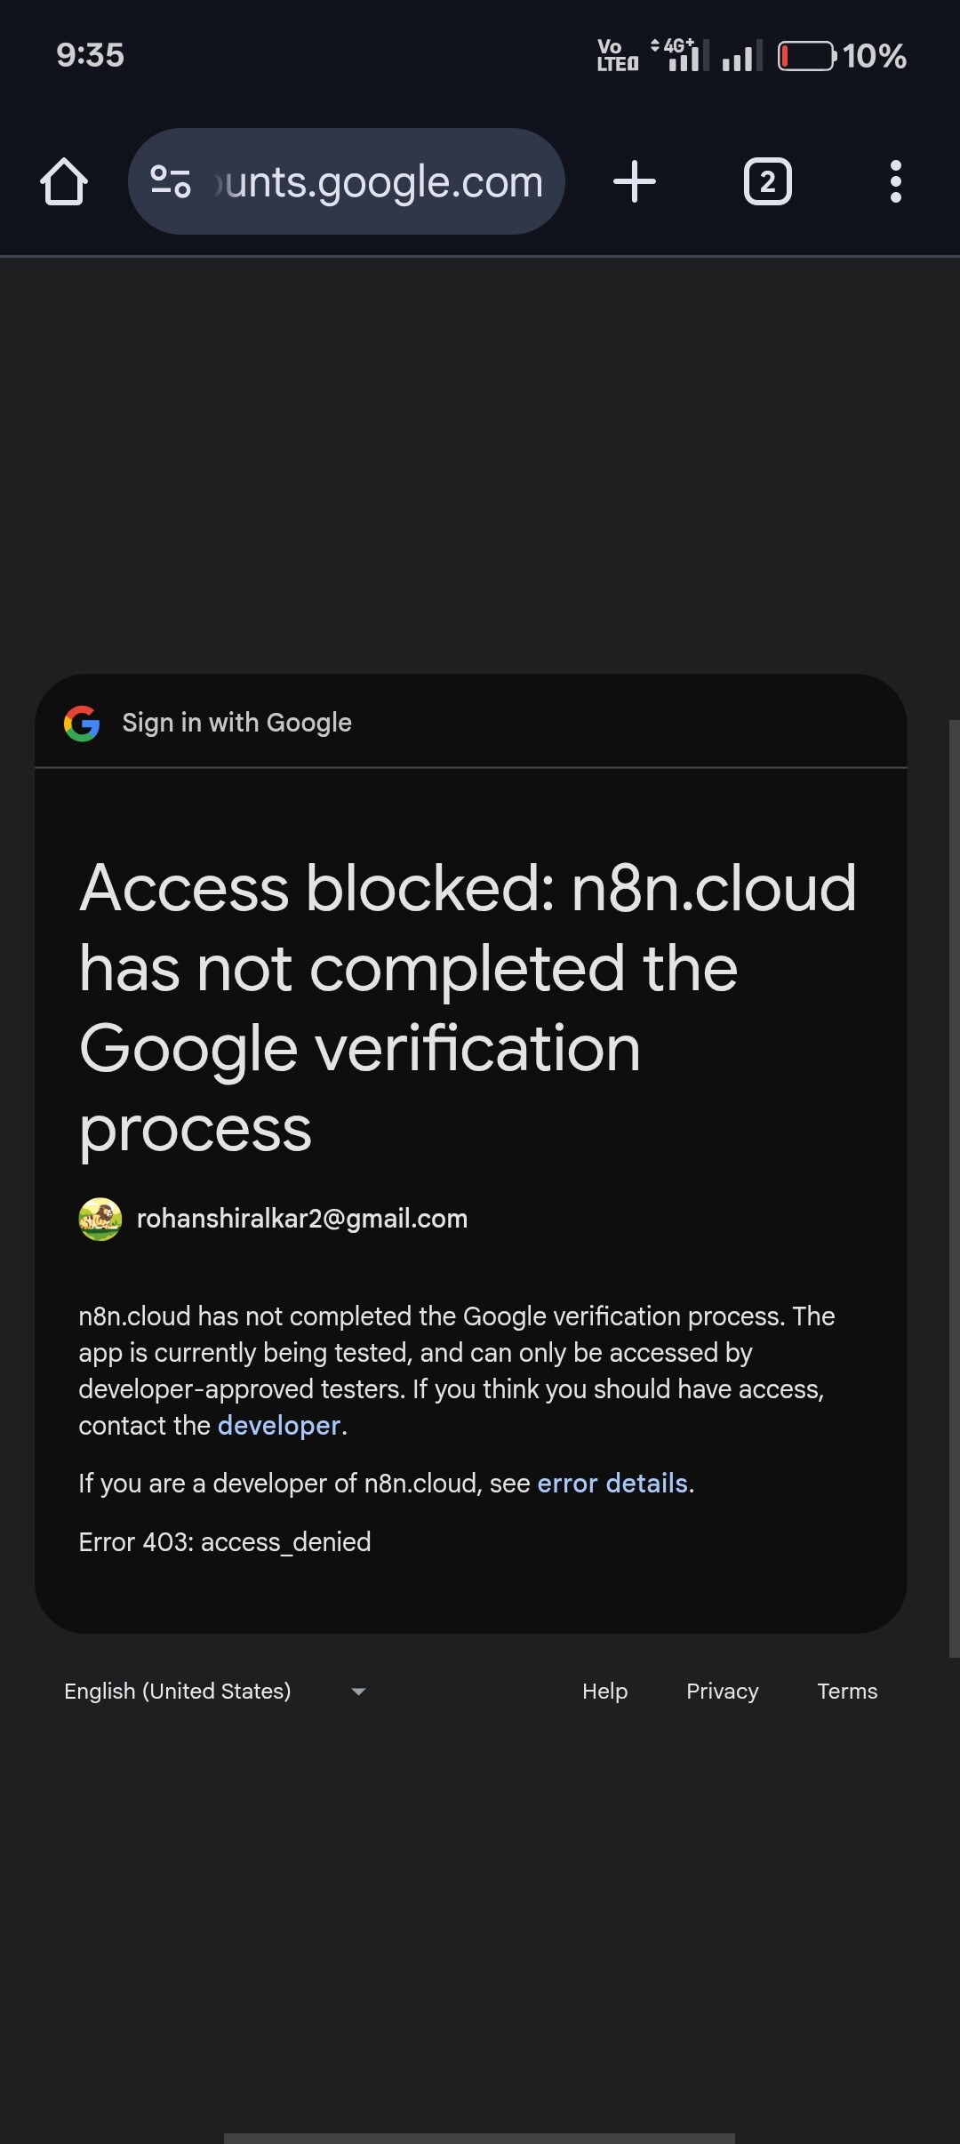Open the three-dot browser menu
The height and width of the screenshot is (2144, 960).
point(895,182)
